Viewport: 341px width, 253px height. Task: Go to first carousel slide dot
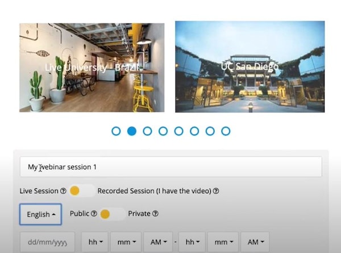[116, 131]
